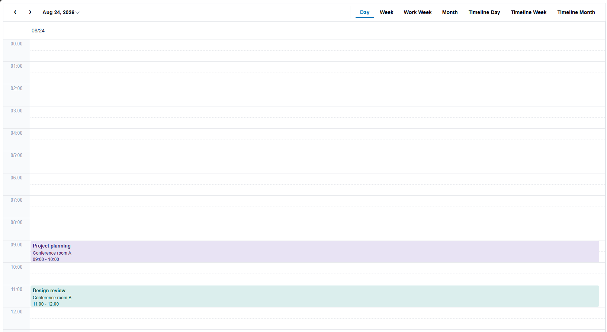Open the Timeline Day view
Image resolution: width=607 pixels, height=332 pixels.
[x=484, y=12]
